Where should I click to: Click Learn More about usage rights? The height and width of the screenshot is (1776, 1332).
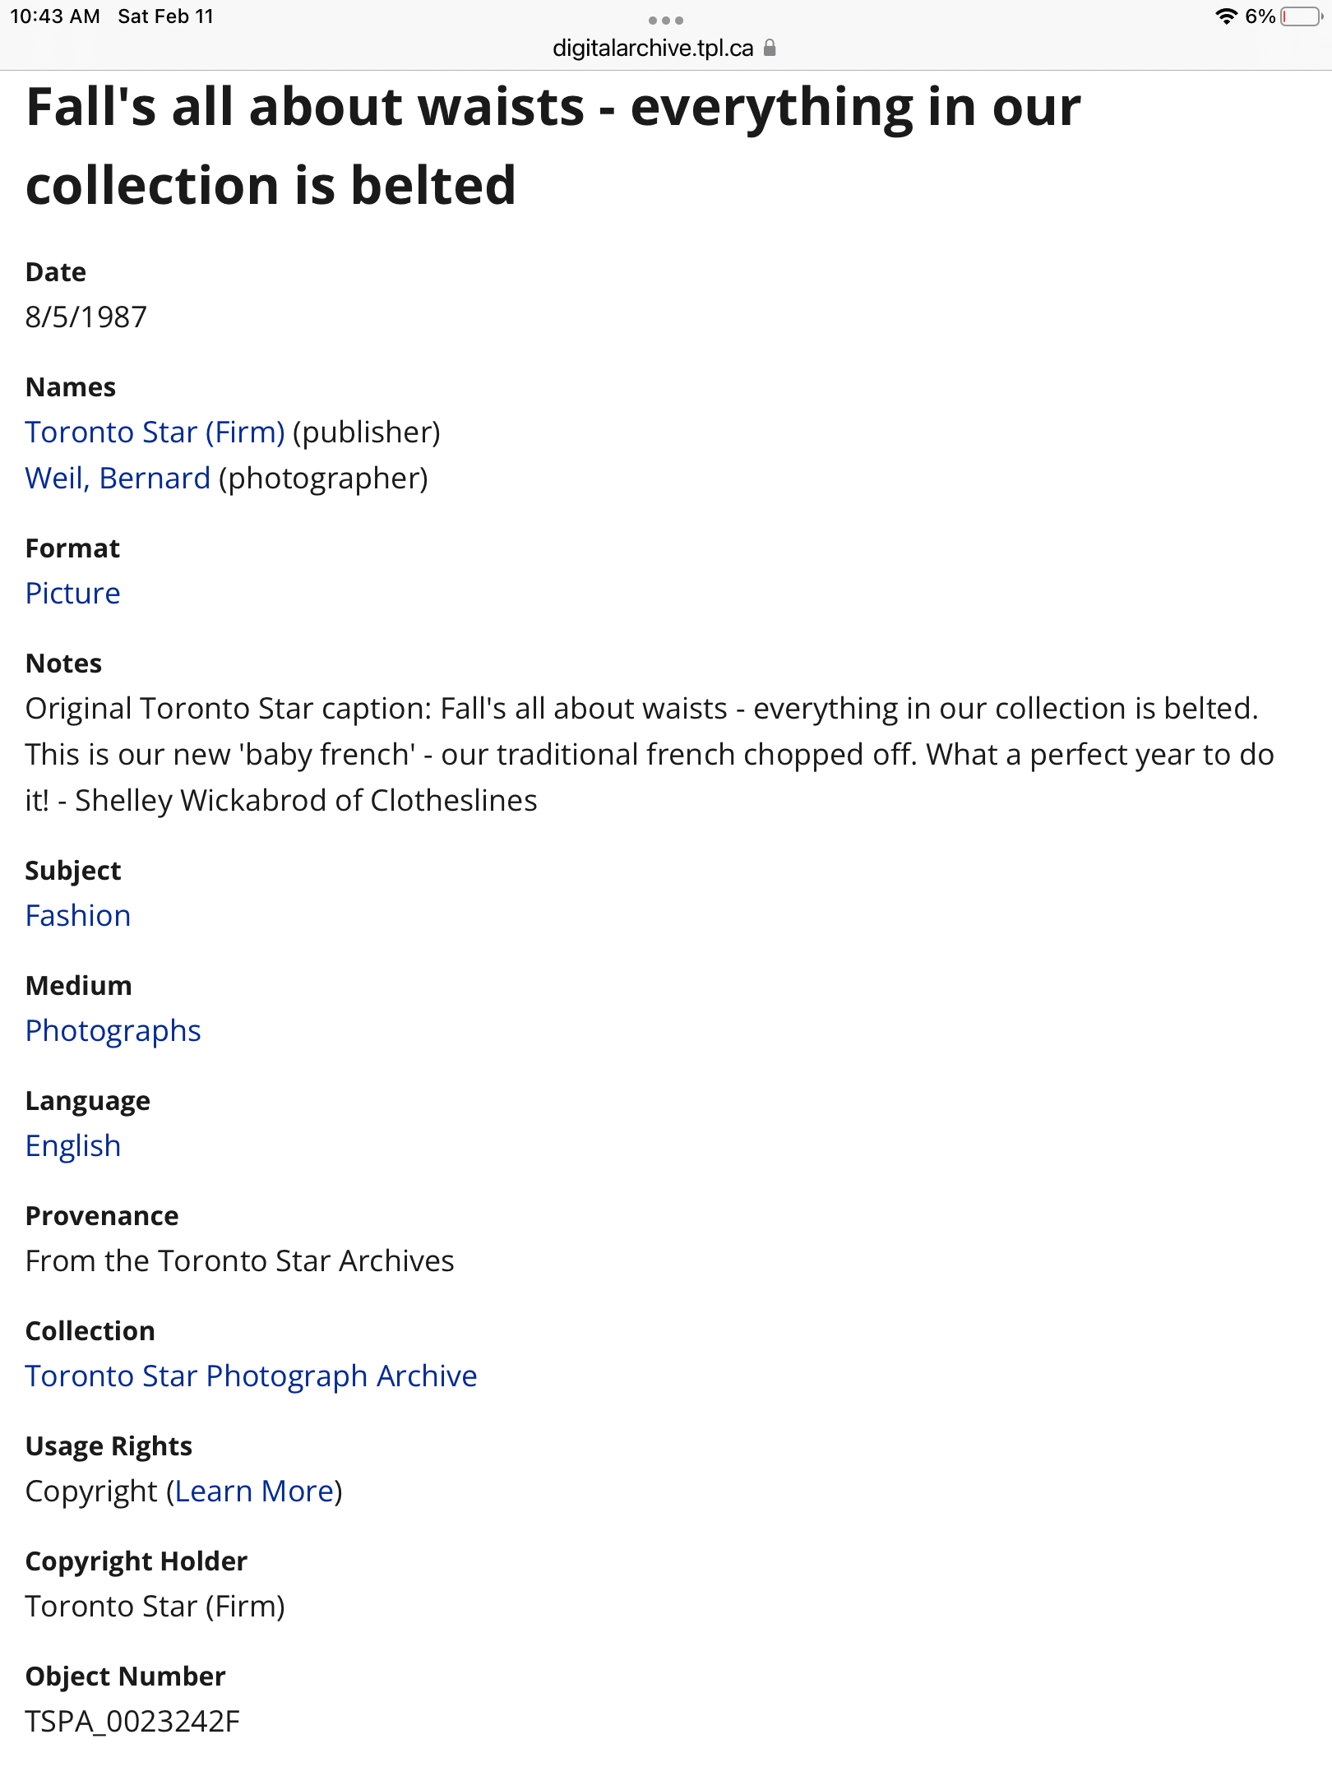[x=254, y=1491]
